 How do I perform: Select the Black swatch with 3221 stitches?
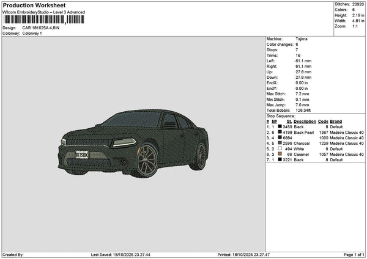point(280,159)
